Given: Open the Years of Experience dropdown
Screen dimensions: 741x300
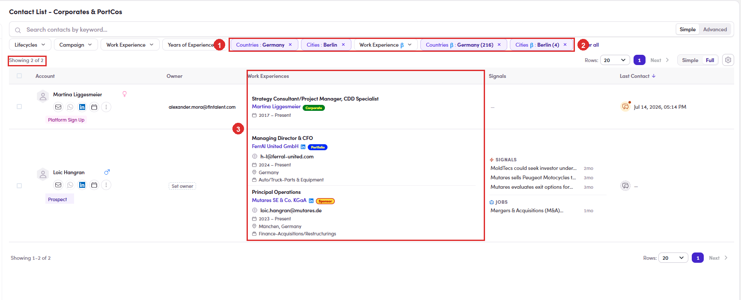Looking at the screenshot, I should click(190, 45).
